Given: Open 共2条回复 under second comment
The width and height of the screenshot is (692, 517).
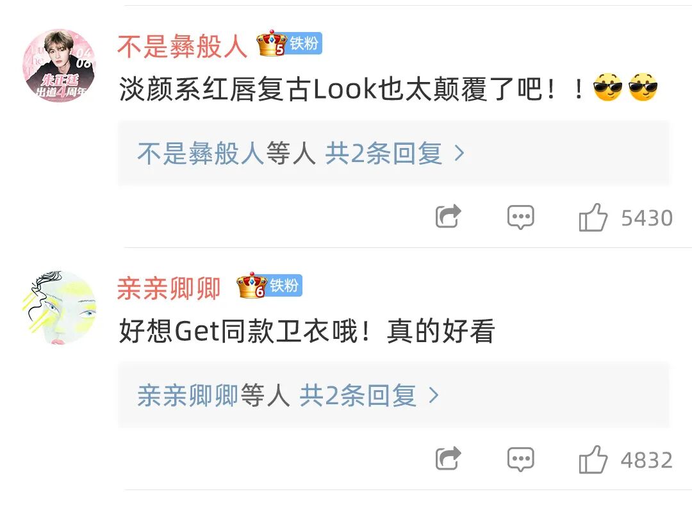Looking at the screenshot, I should coord(358,395).
